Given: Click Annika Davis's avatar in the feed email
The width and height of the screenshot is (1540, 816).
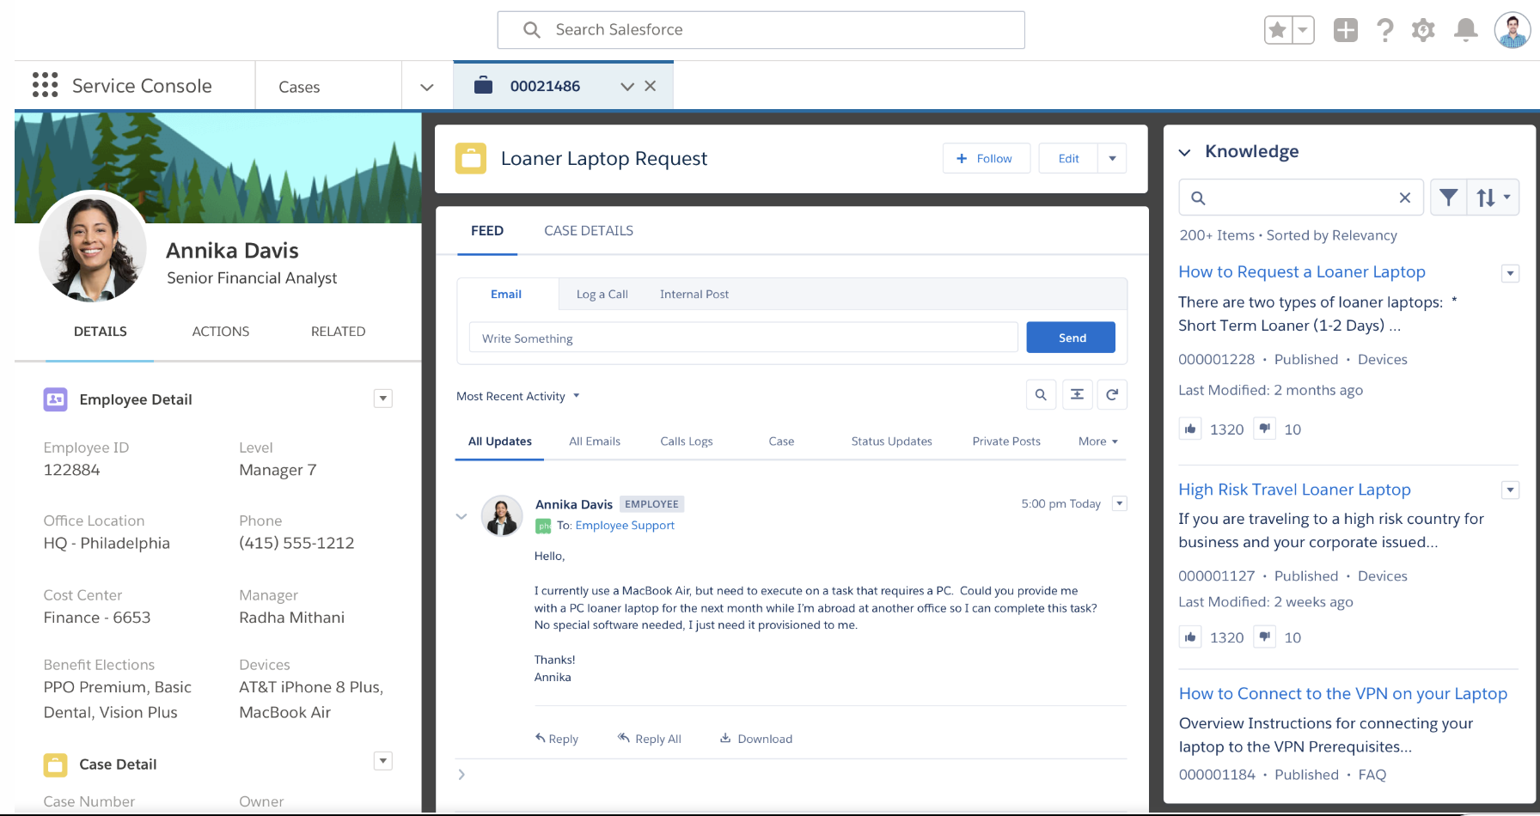Looking at the screenshot, I should (502, 516).
